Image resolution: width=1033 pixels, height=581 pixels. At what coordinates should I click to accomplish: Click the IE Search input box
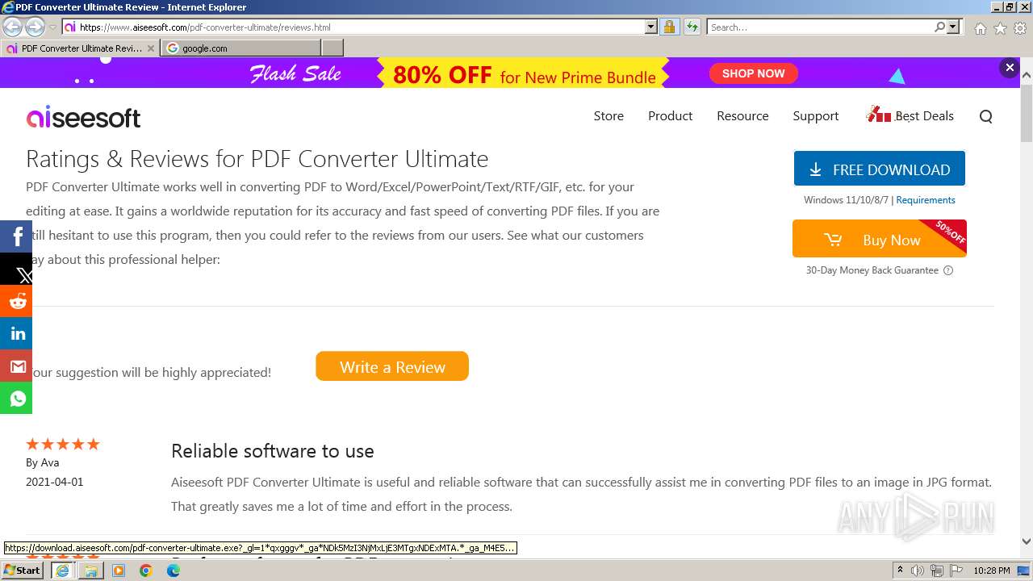click(x=820, y=27)
